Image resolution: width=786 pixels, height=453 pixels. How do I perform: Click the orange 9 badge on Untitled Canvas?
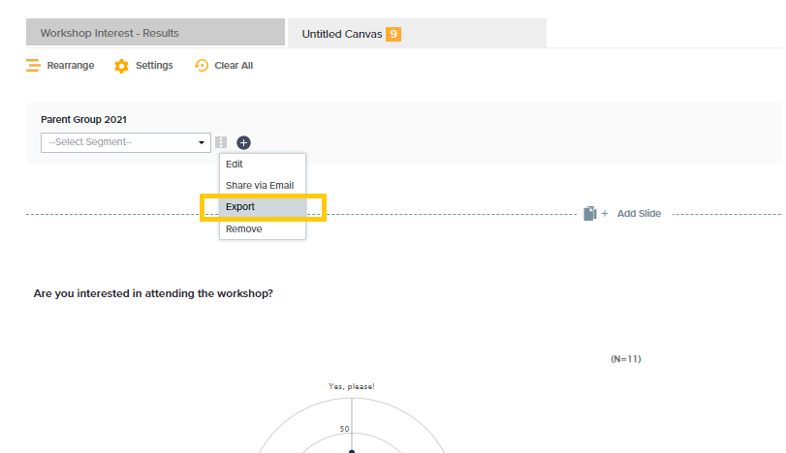393,34
